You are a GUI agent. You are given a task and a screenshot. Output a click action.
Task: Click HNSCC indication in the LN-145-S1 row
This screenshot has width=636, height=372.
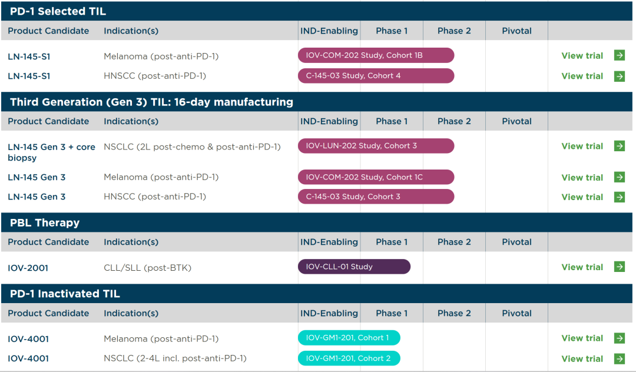point(155,76)
